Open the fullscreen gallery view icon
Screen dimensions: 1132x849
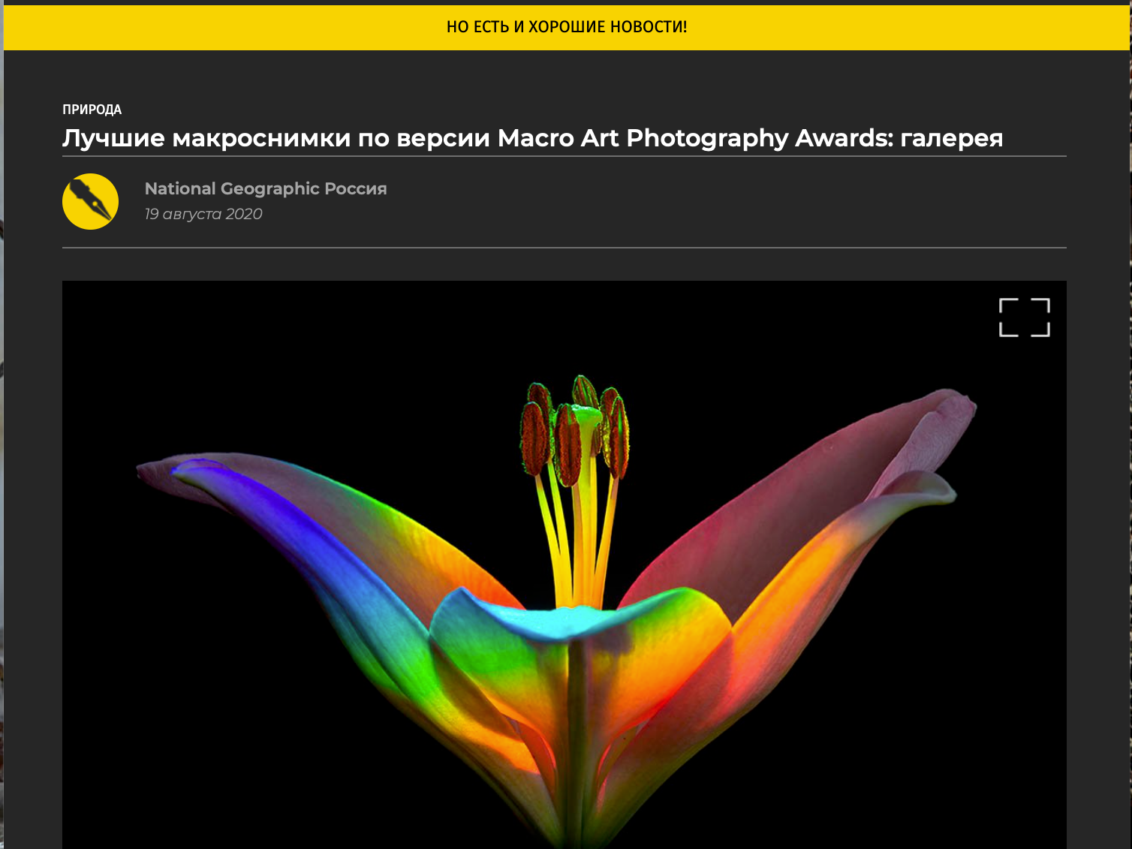pos(1024,318)
